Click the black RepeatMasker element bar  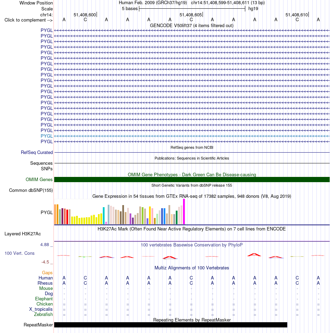[x=171, y=325]
